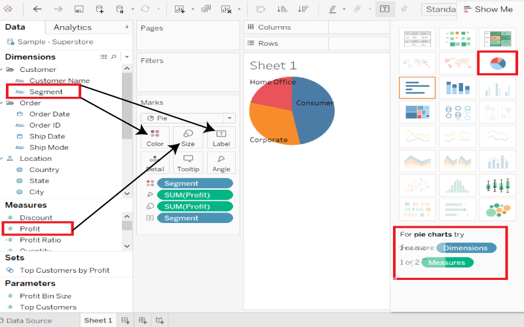
Task: Switch to the Analytics tab
Action: [x=73, y=27]
